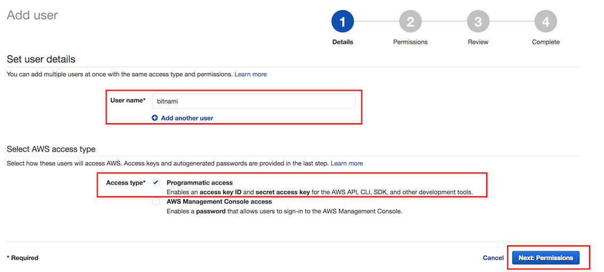Open Learn more link under AWS access type
Image resolution: width=604 pixels, height=272 pixels.
coord(347,163)
